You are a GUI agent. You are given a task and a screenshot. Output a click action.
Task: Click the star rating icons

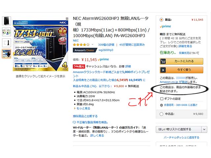pos(81,45)
